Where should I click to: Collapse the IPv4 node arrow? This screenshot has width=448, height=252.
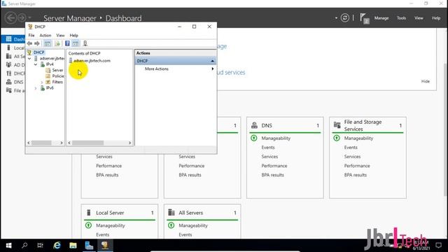(x=36, y=64)
